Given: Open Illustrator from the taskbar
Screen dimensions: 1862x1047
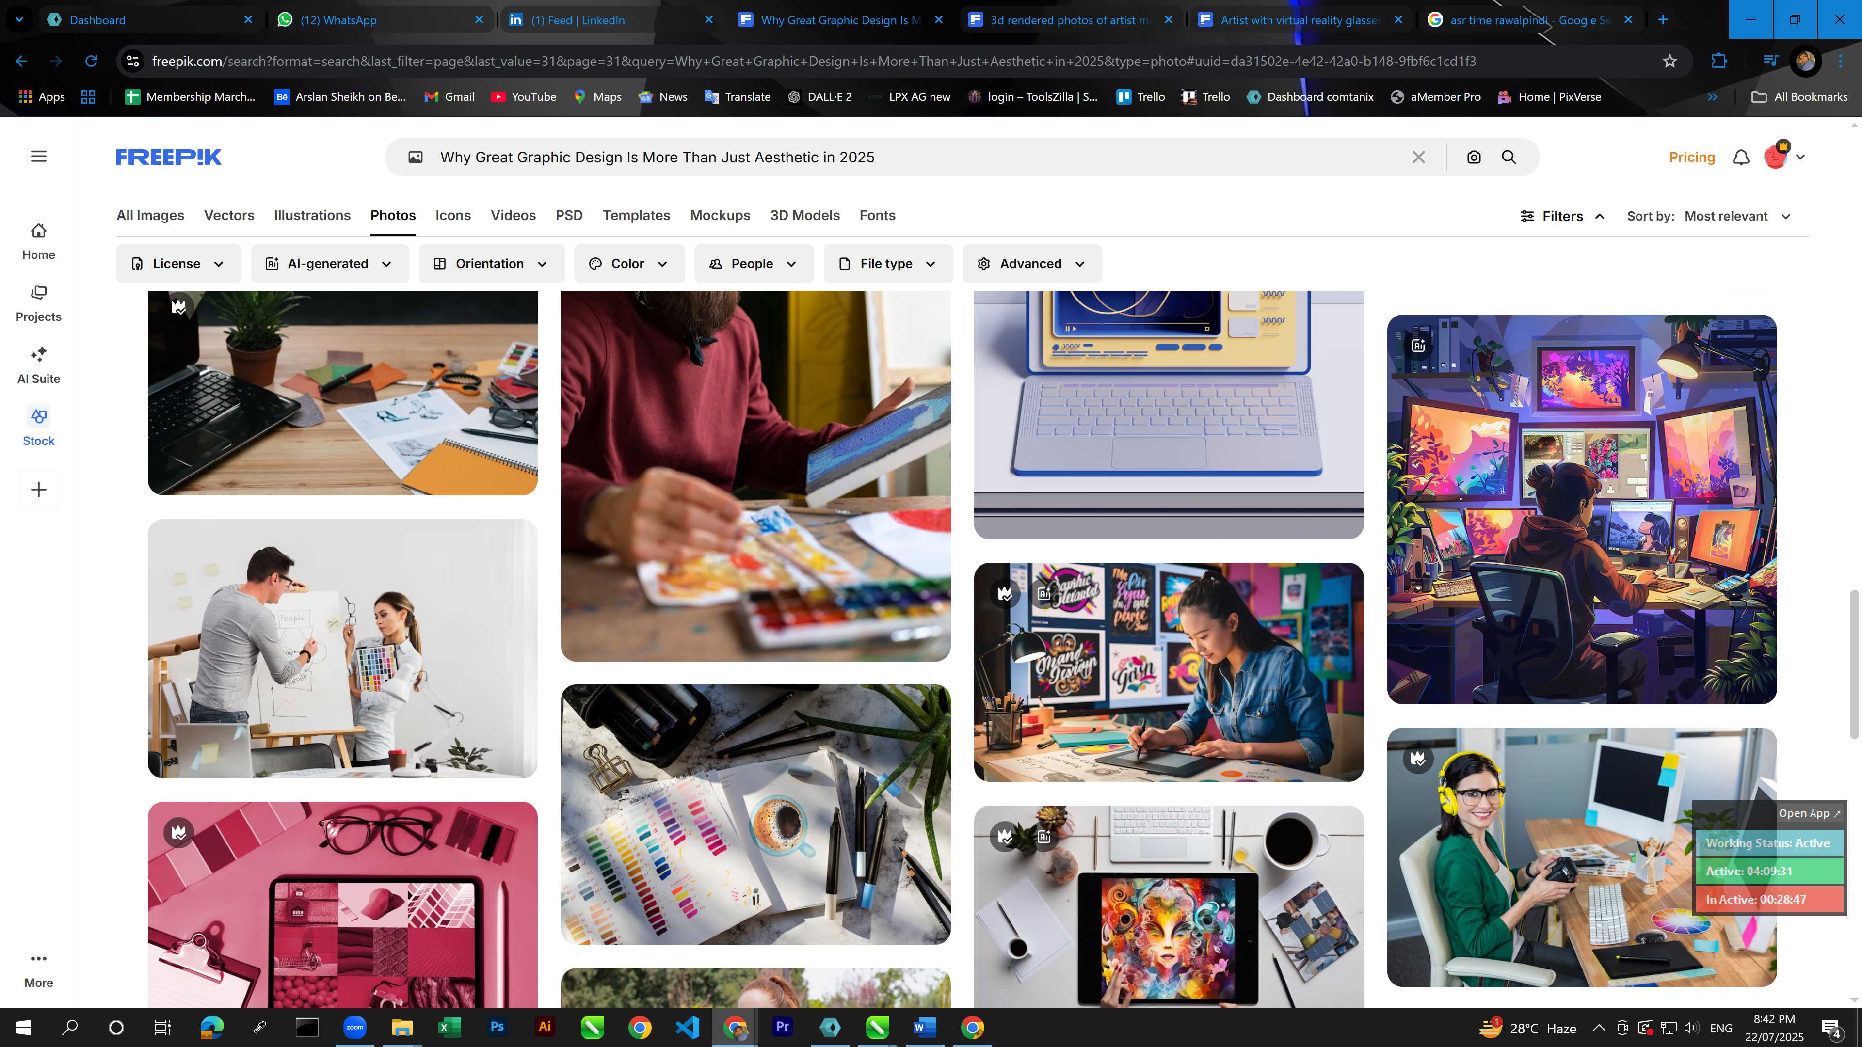Looking at the screenshot, I should (x=544, y=1027).
